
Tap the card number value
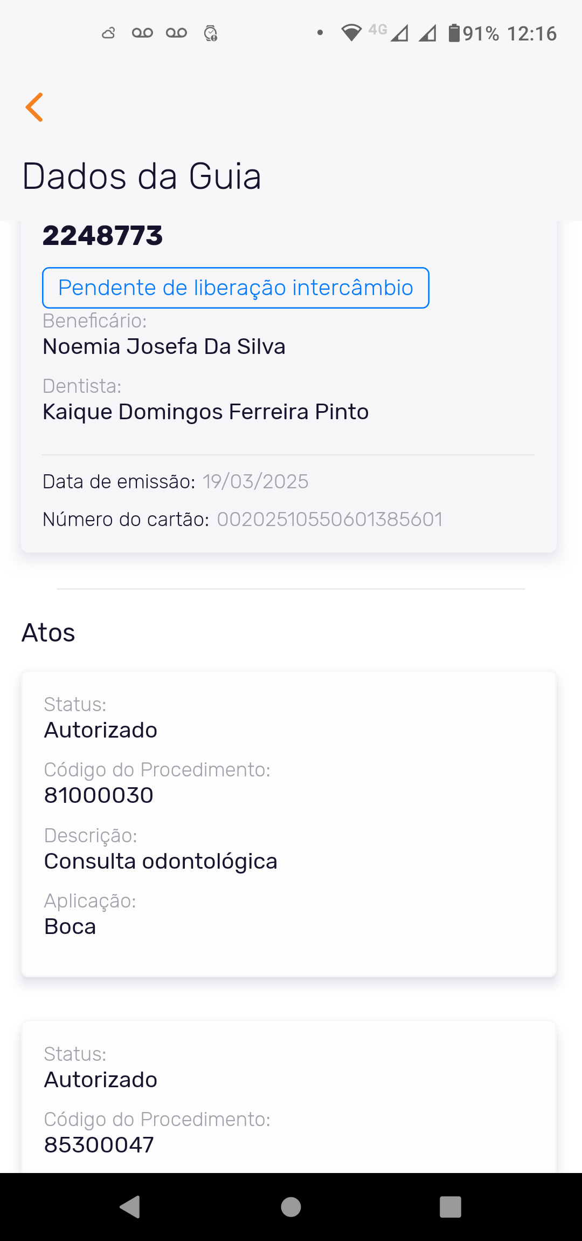click(329, 519)
